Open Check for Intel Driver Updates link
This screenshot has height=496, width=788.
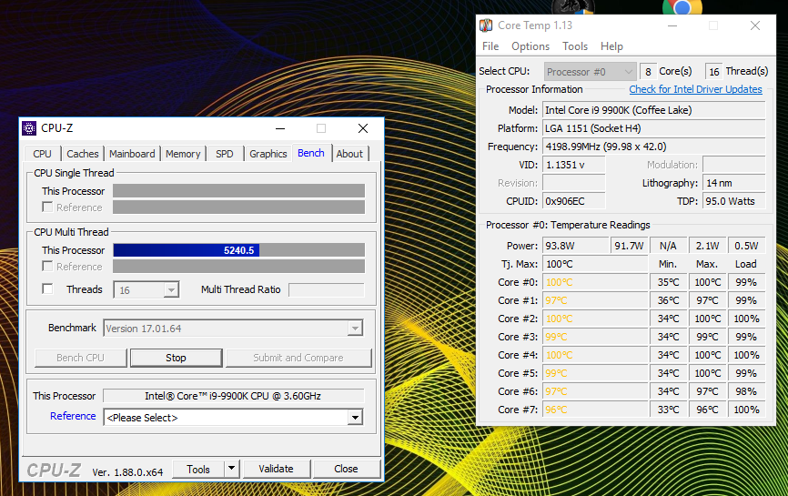(x=695, y=89)
